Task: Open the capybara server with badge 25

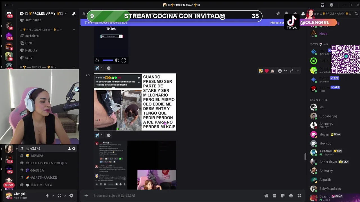Action: pyautogui.click(x=9, y=56)
